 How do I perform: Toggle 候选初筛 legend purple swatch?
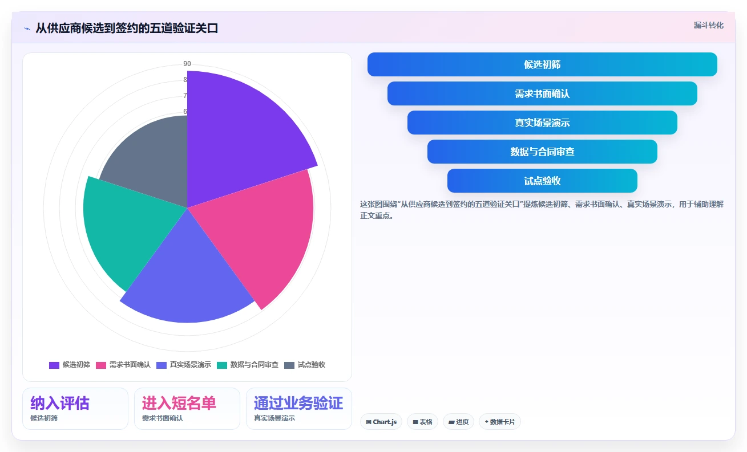pyautogui.click(x=54, y=365)
